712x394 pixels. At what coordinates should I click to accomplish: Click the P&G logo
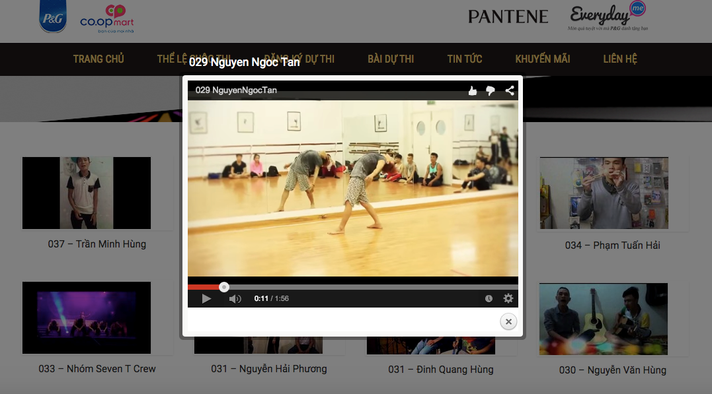coord(52,18)
